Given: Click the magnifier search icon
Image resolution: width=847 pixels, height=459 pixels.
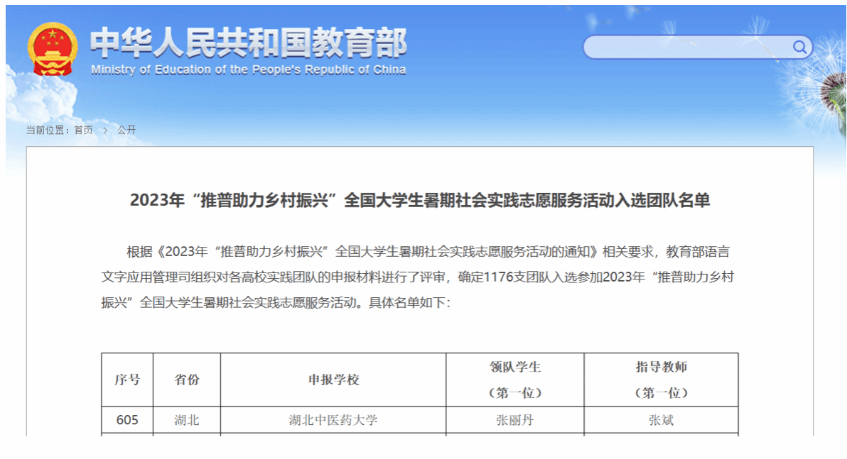Looking at the screenshot, I should [800, 48].
